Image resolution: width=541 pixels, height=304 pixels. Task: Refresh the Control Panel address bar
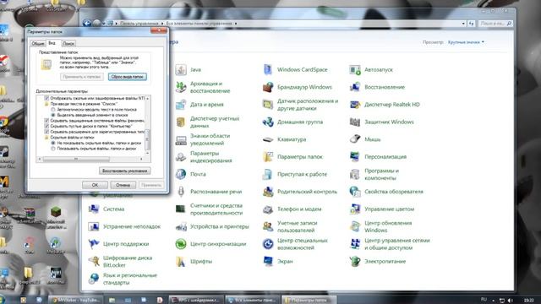(472, 24)
